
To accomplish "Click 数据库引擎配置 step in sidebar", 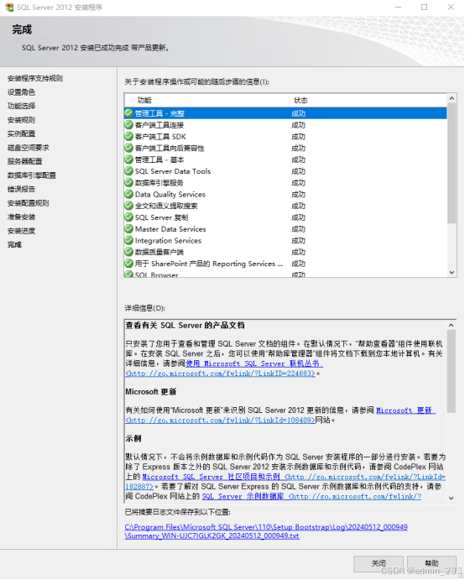I will tap(31, 175).
